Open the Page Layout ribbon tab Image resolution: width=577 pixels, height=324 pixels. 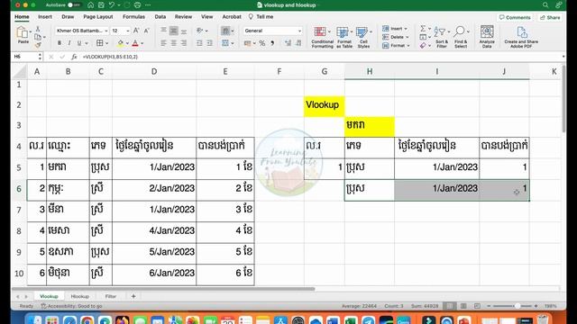[98, 17]
